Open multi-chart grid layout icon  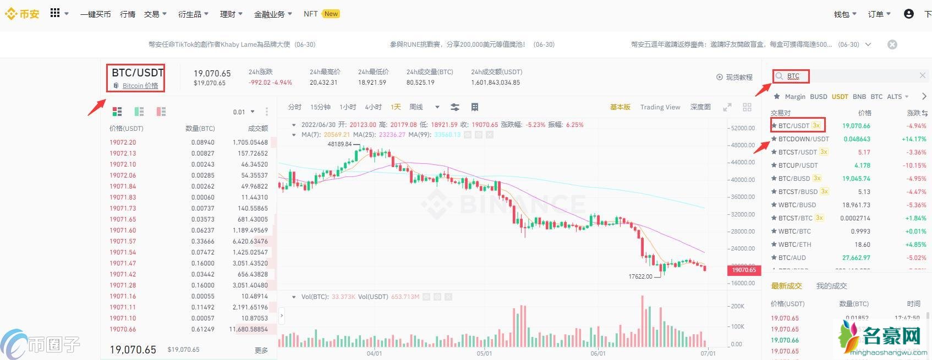[747, 107]
